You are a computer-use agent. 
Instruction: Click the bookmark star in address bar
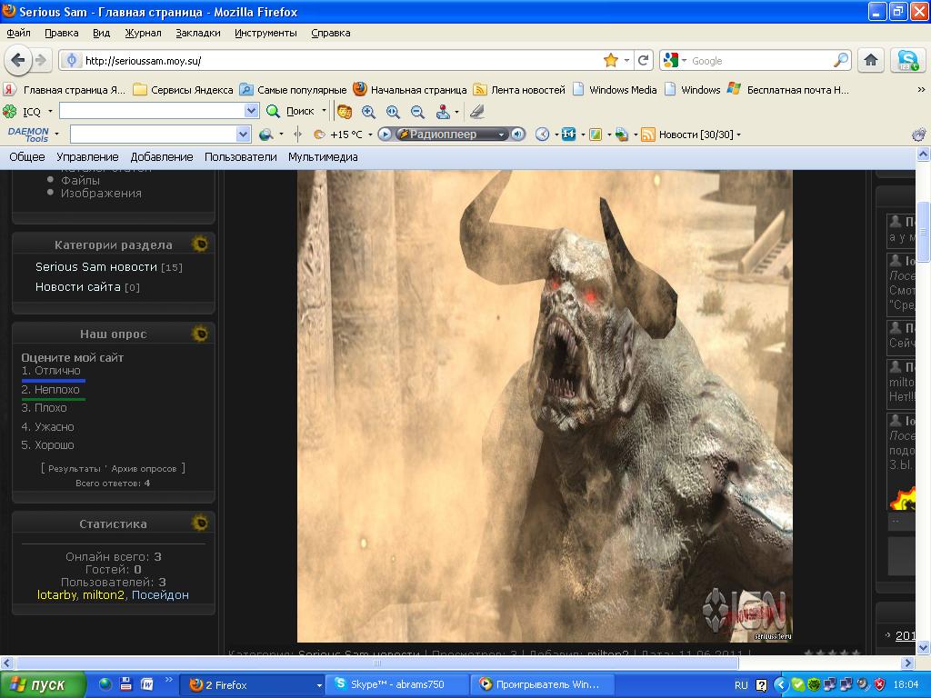coord(611,60)
